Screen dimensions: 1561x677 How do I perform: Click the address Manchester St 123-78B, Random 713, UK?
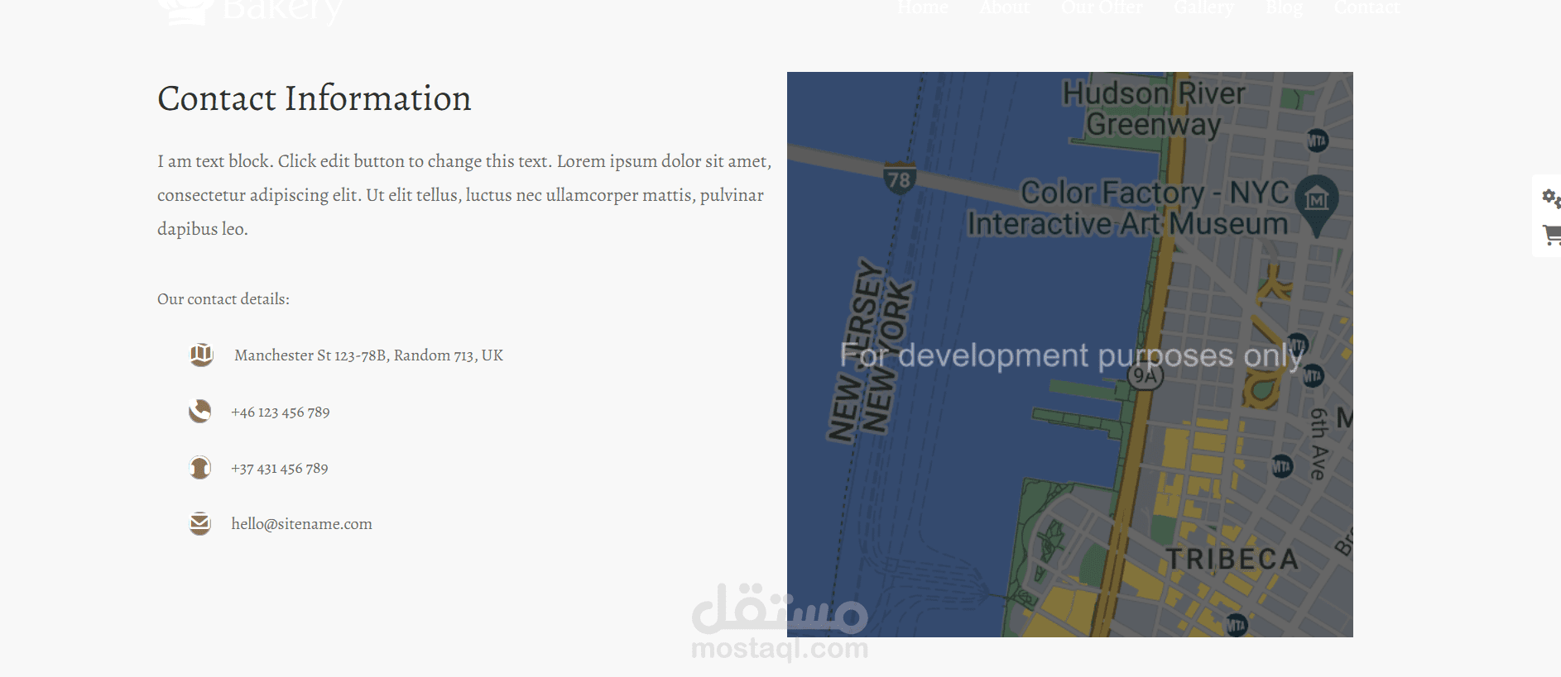(x=368, y=355)
